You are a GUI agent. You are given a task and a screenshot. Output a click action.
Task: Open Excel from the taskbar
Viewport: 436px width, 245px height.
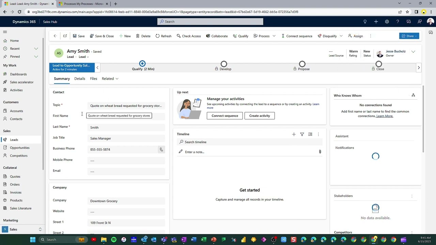click(x=203, y=240)
